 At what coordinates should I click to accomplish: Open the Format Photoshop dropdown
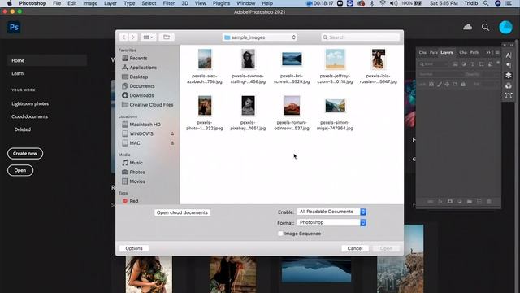click(x=331, y=222)
